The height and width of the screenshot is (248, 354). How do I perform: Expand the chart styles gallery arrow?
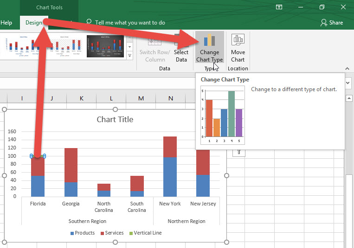pos(129,53)
